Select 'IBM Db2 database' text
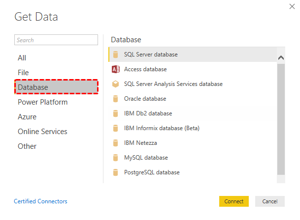The image size is (300, 220). click(x=148, y=113)
